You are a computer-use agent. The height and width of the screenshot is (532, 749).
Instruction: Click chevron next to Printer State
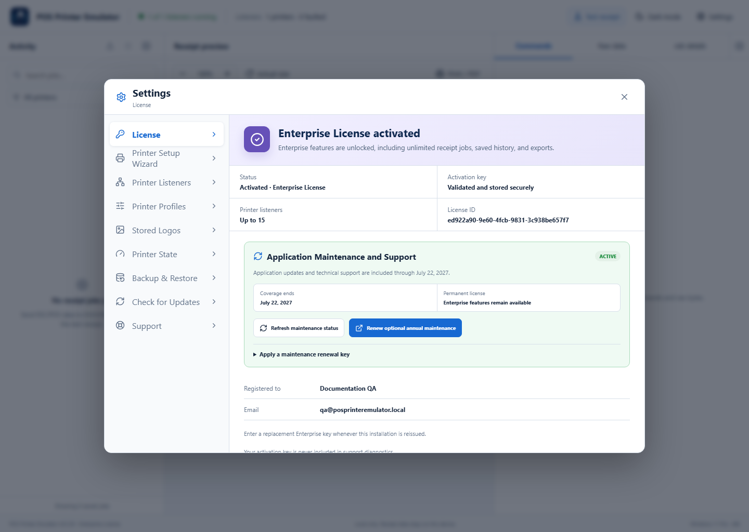click(214, 254)
